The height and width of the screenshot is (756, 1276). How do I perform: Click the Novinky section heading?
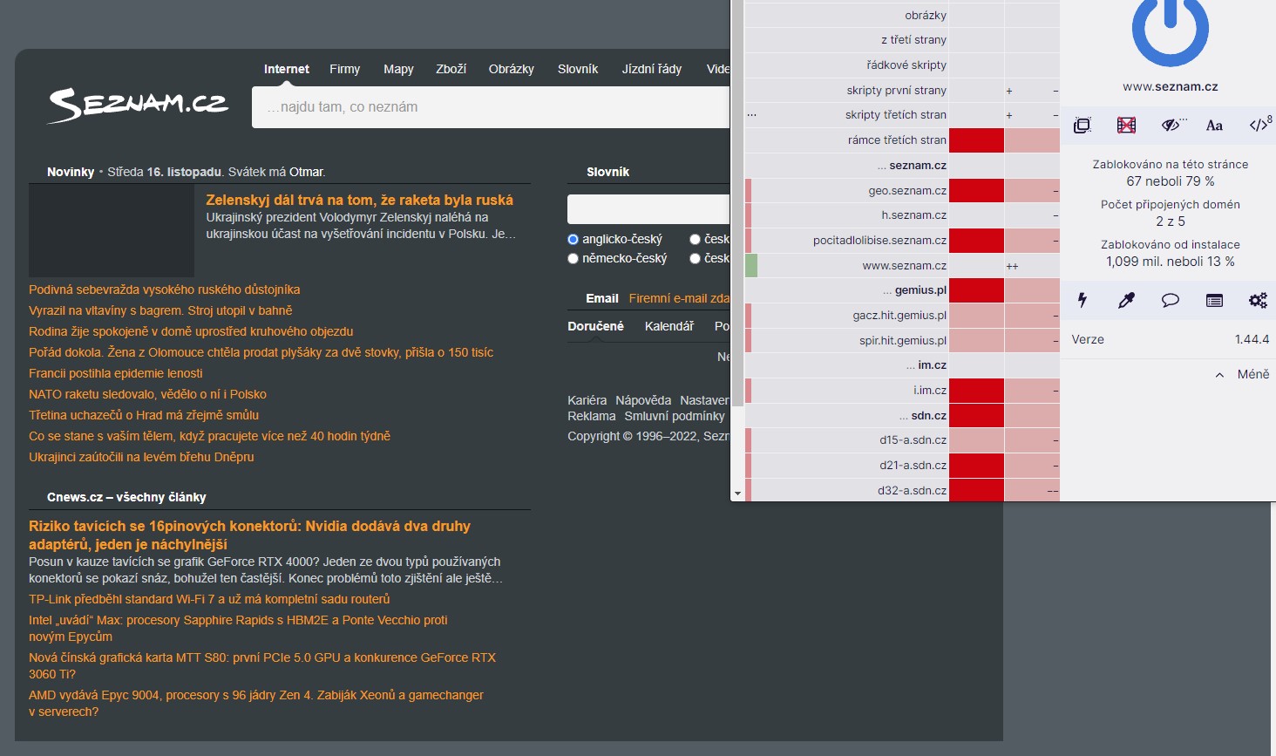(71, 172)
